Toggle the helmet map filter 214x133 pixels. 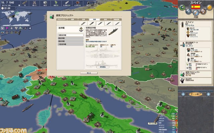pos(21,28)
